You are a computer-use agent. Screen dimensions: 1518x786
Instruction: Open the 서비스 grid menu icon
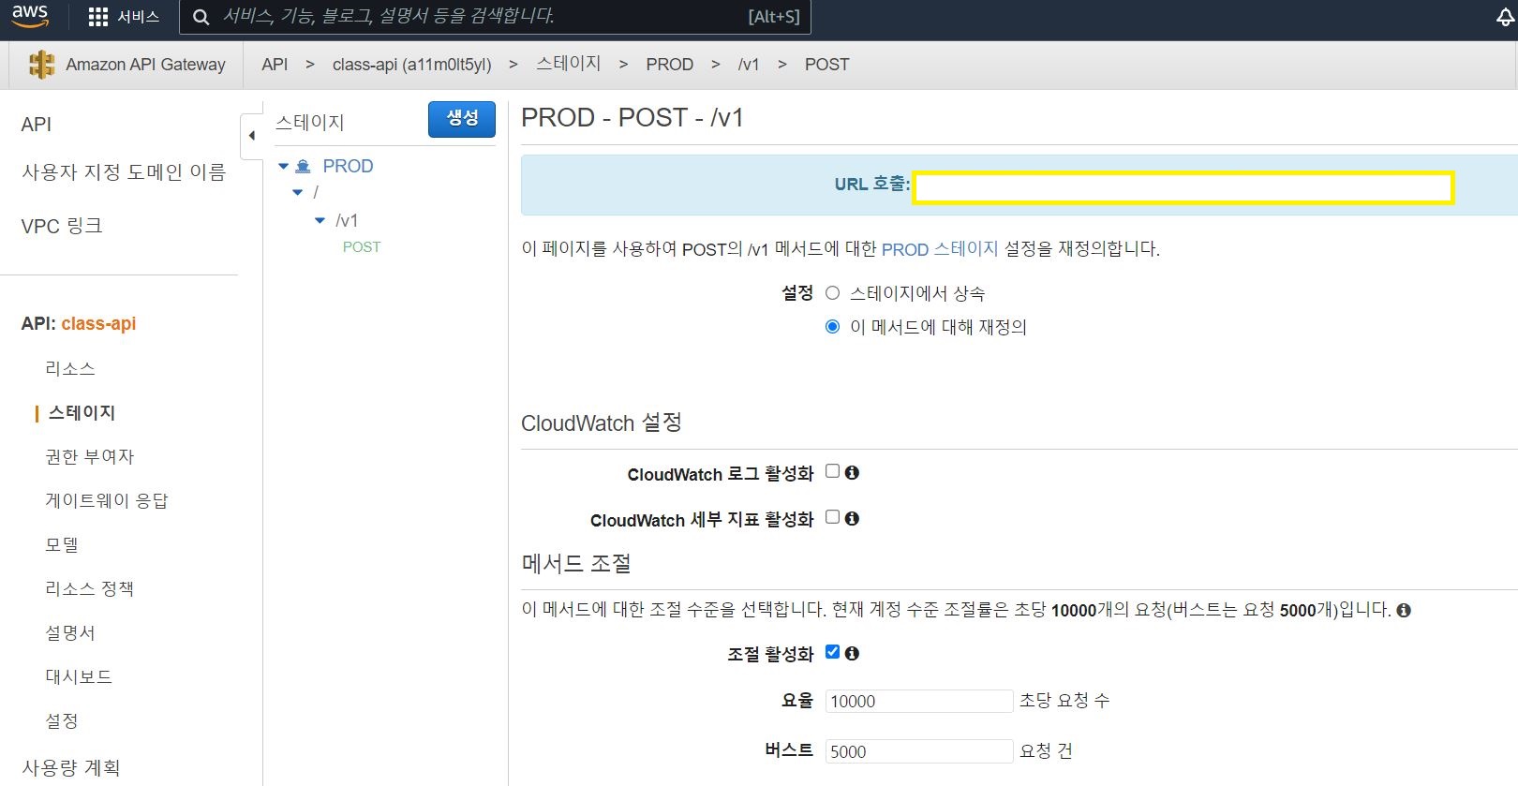pyautogui.click(x=97, y=17)
